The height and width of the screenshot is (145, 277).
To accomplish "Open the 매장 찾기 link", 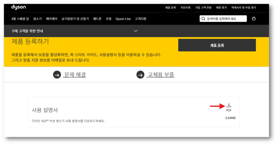I will click(221, 8).
